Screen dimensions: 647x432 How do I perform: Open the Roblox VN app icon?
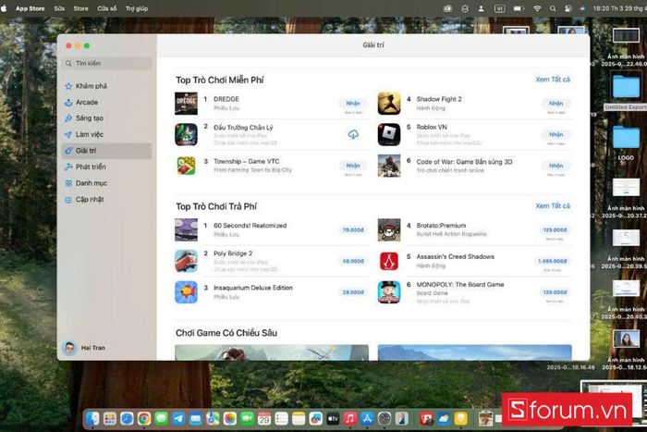[x=389, y=135]
